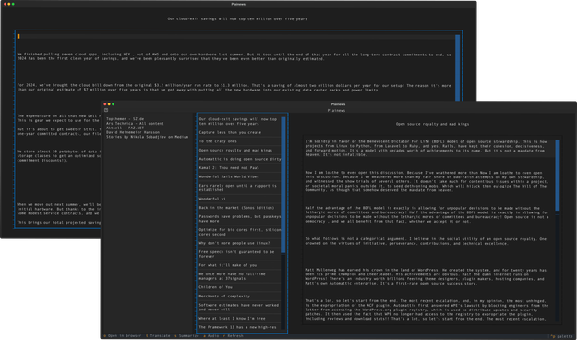Click the scrollbar in the back Plainews window
The image size is (577, 340).
point(457,68)
